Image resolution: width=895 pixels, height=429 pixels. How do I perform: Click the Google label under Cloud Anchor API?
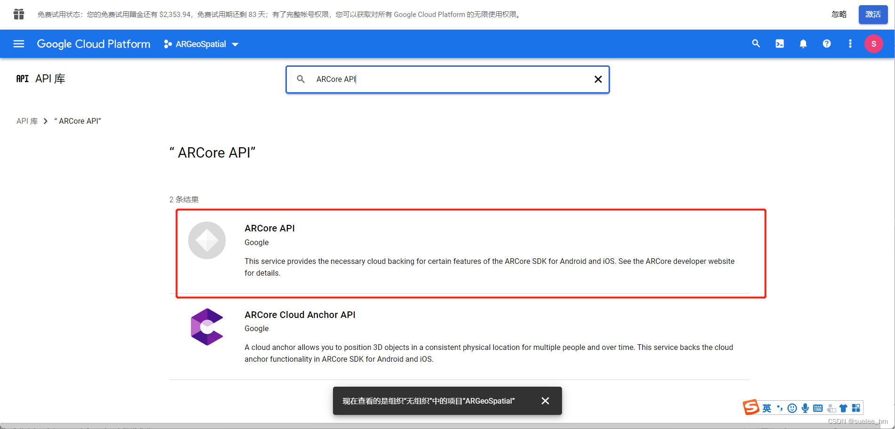coord(256,328)
